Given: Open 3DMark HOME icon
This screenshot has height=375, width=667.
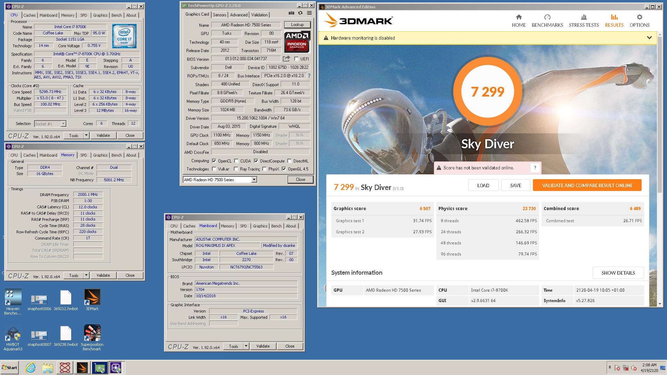Looking at the screenshot, I should click(x=519, y=17).
